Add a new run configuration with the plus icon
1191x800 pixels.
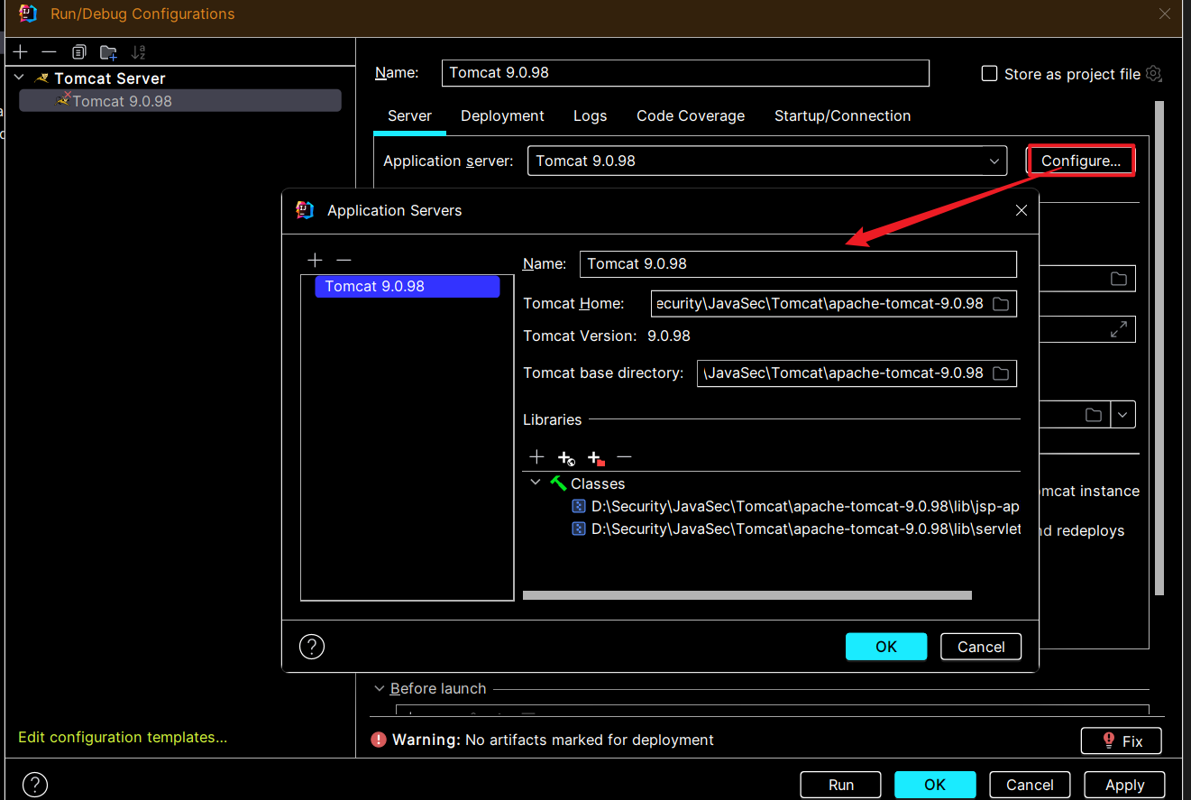[20, 52]
